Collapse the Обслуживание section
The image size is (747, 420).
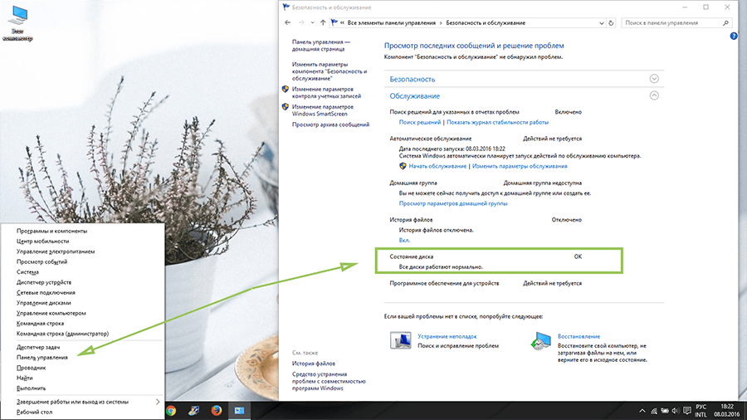pyautogui.click(x=654, y=95)
